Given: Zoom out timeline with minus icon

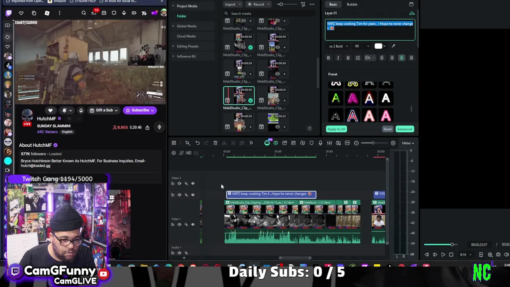Looking at the screenshot, I should 356,143.
